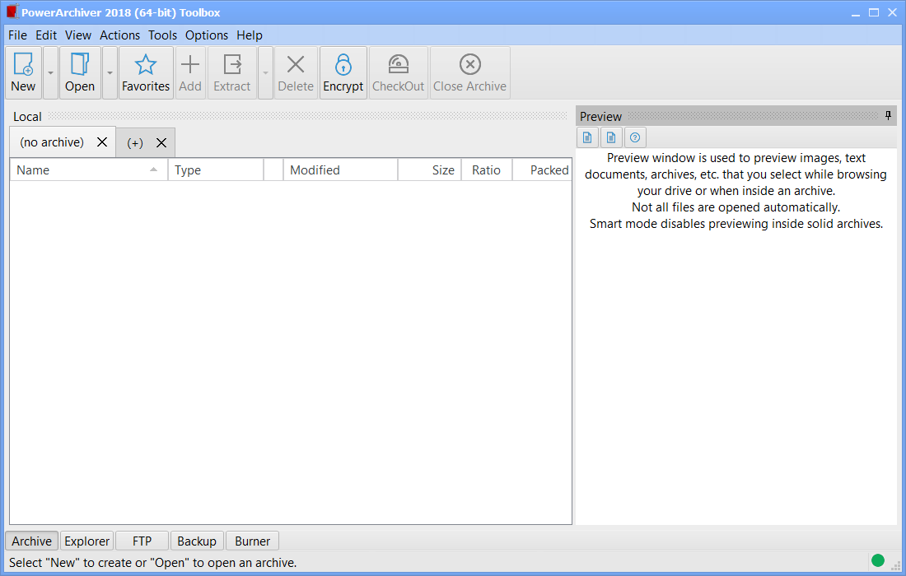
Task: Open an archive using the Open icon
Action: pyautogui.click(x=80, y=66)
